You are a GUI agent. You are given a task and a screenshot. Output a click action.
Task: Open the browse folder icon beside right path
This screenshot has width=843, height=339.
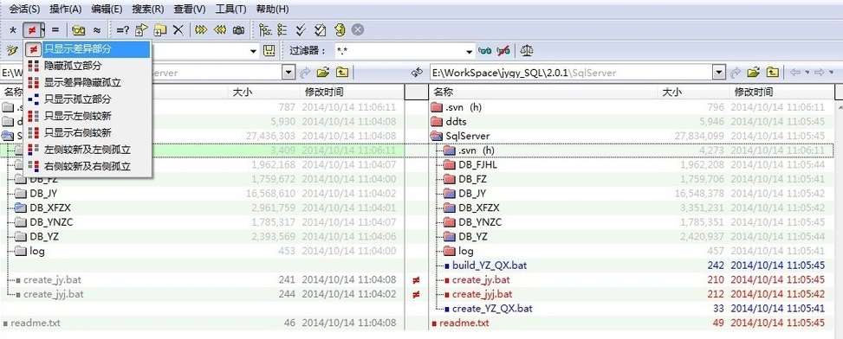coord(755,73)
